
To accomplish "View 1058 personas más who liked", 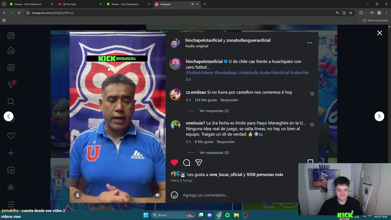I will click(x=265, y=174).
